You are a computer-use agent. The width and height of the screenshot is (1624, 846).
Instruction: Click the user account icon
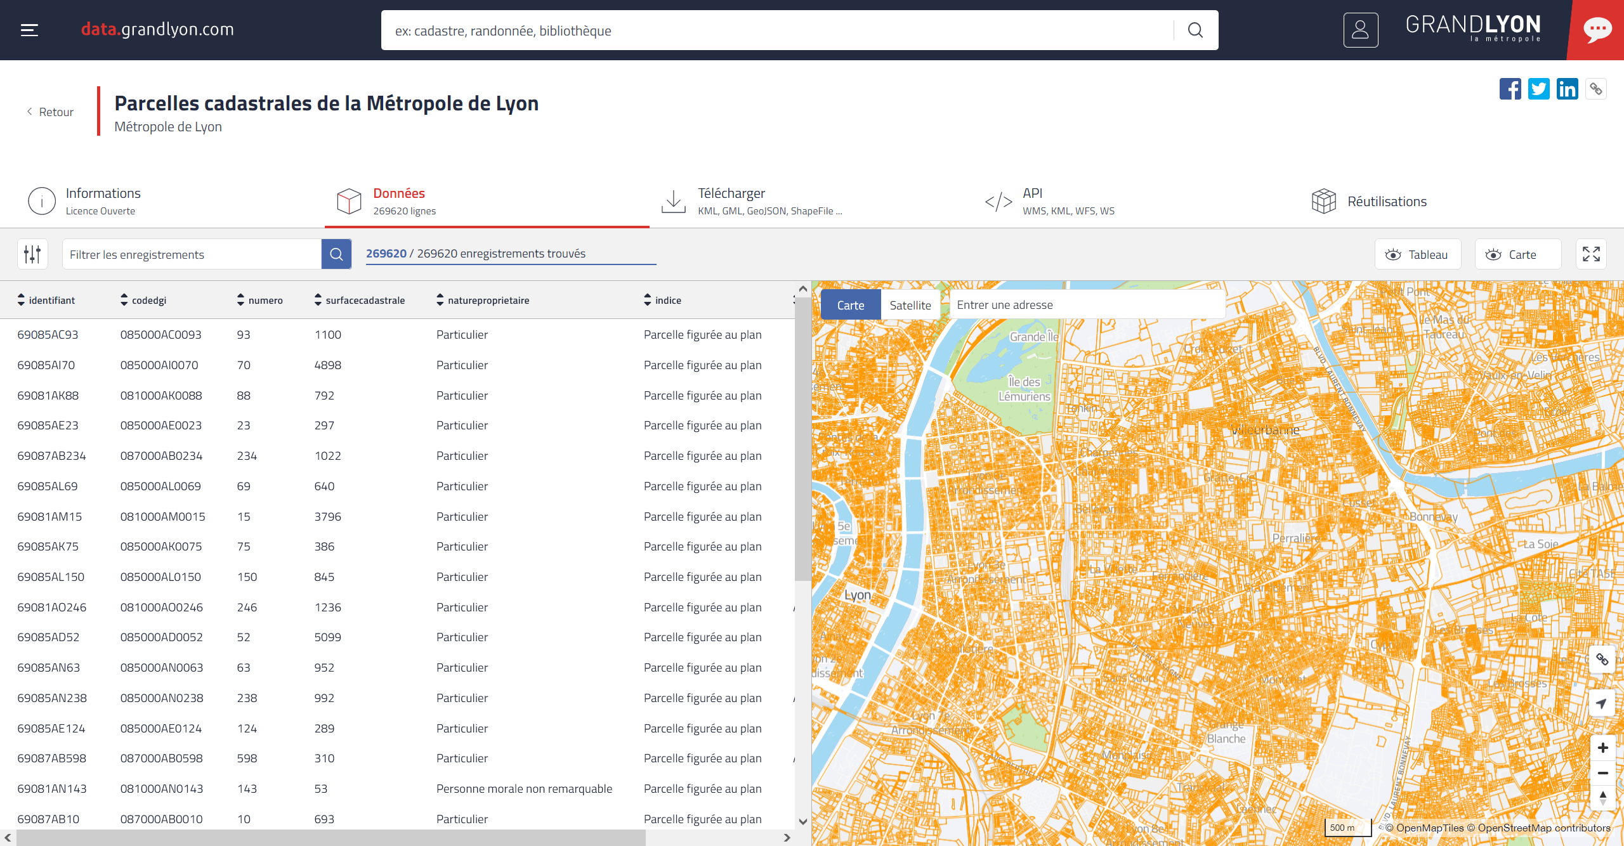(1360, 30)
